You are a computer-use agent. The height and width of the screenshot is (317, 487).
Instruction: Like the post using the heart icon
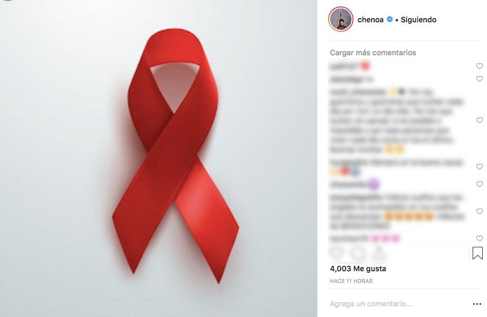(x=337, y=253)
